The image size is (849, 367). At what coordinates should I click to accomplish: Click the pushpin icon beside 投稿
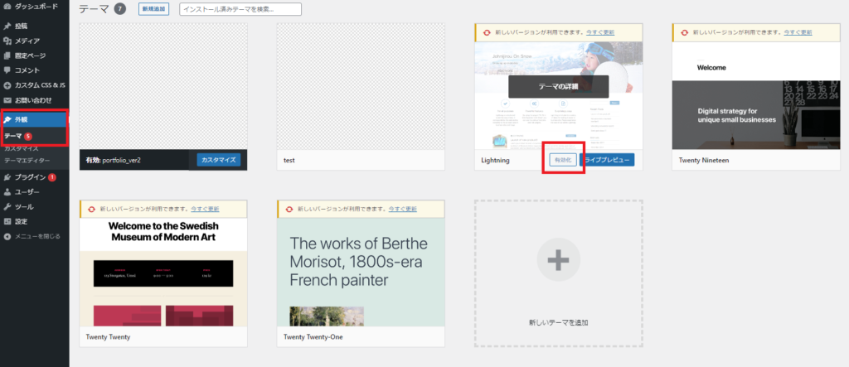[x=7, y=26]
